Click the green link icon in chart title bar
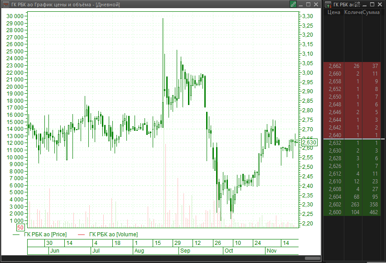 point(293,4)
